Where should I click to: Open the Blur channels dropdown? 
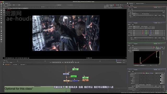point(147,11)
